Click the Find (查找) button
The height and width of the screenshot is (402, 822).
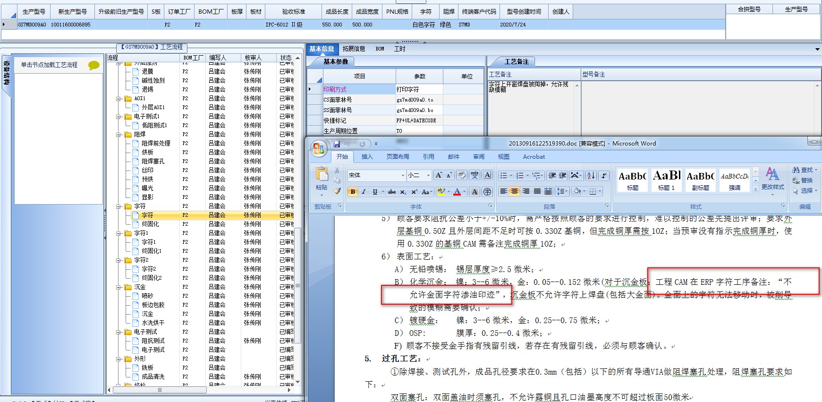805,170
